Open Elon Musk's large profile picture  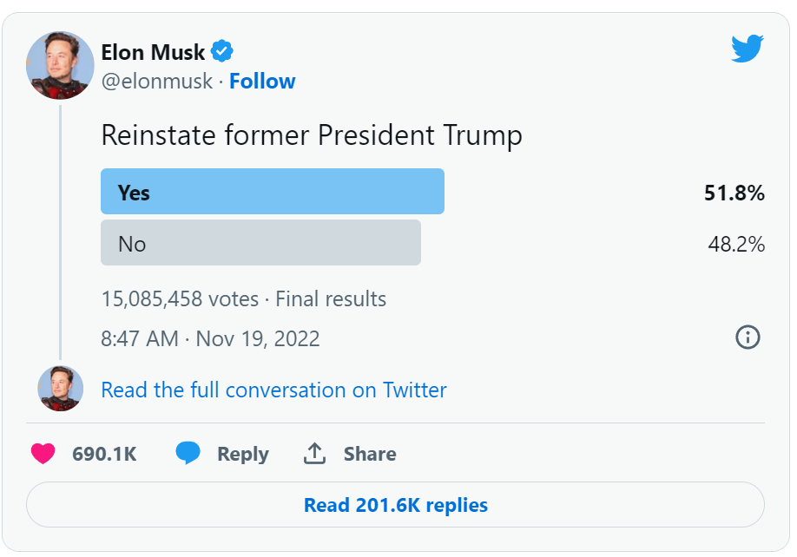[x=60, y=66]
